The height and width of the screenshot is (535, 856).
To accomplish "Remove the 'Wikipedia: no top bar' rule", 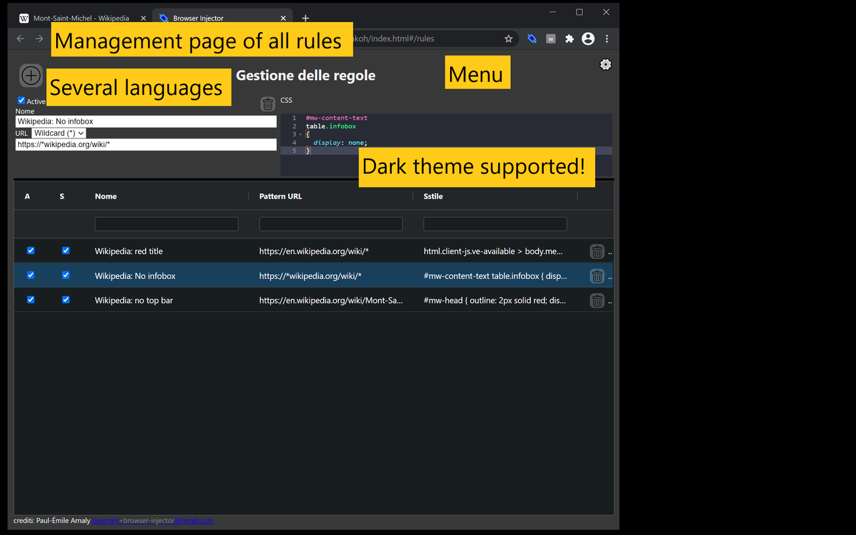I will (x=597, y=301).
